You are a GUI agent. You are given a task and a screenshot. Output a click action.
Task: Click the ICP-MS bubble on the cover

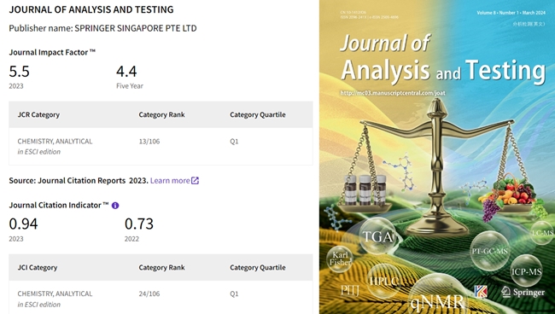pos(526,271)
